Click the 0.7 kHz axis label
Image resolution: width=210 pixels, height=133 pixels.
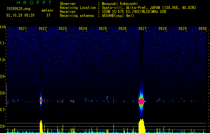[3, 110]
